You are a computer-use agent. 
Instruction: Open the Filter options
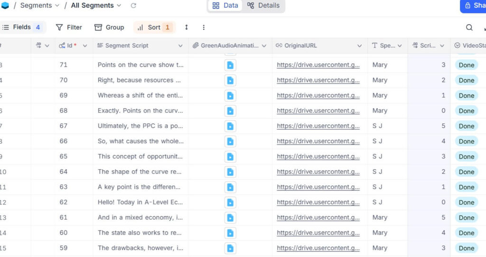pos(69,28)
